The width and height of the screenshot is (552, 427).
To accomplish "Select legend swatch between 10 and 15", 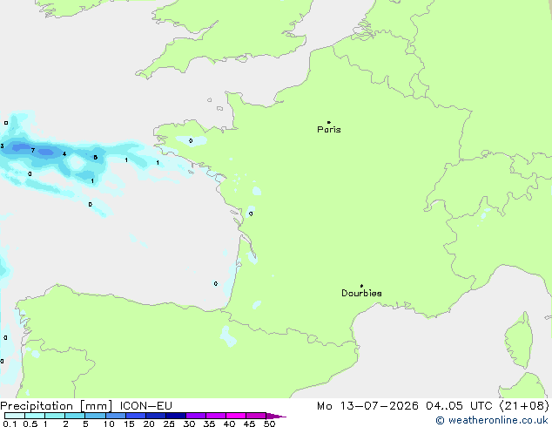I will click(116, 416).
